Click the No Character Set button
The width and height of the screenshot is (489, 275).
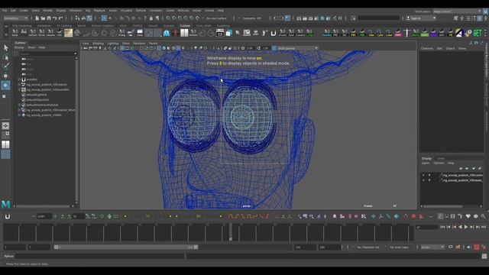pyautogui.click(x=368, y=247)
